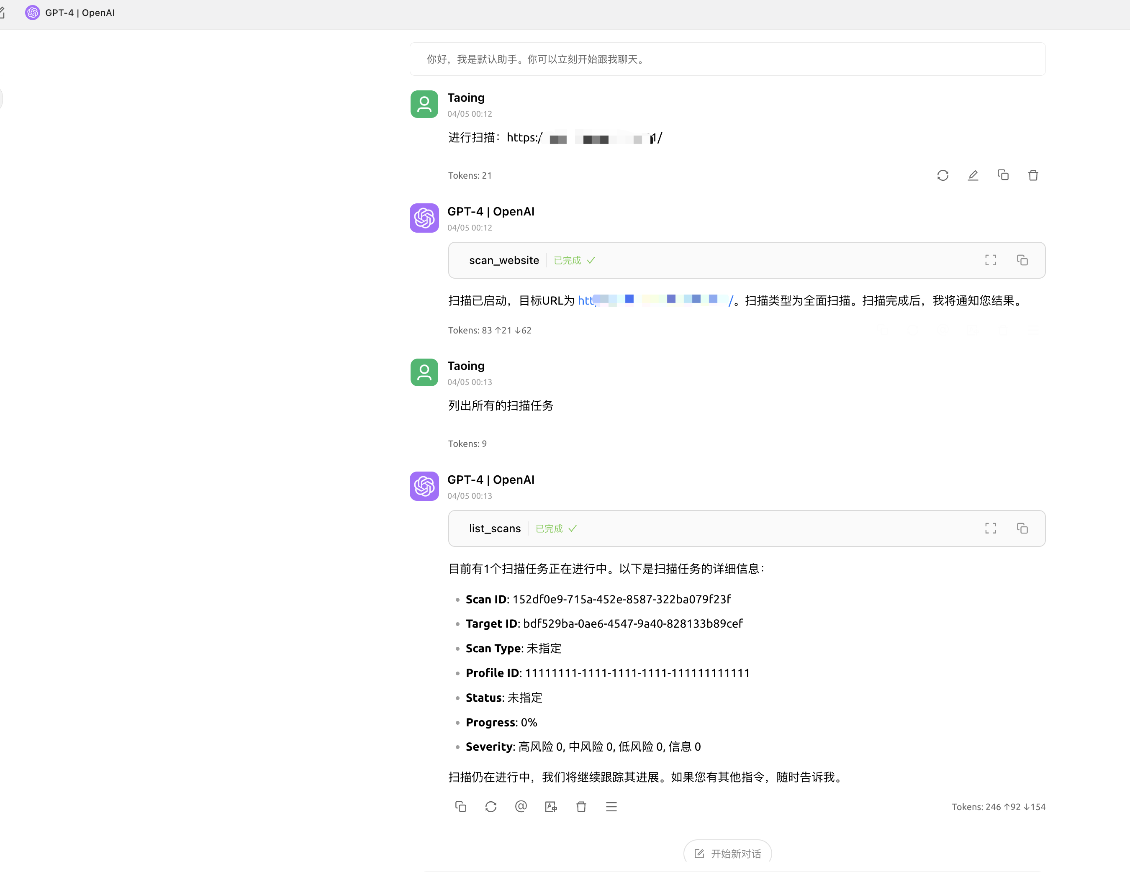Click GPT-4 | OpenAI title in header
Image resolution: width=1130 pixels, height=872 pixels.
pos(80,13)
